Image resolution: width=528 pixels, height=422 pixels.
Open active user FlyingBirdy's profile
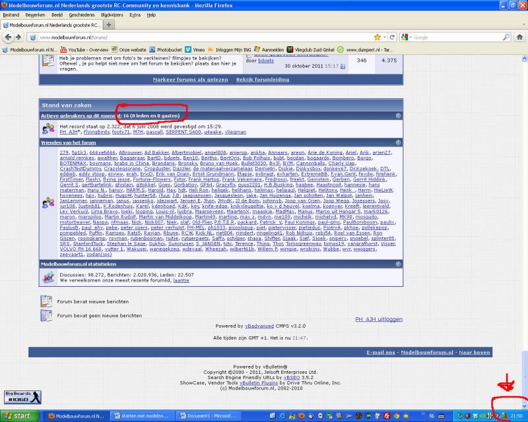click(96, 132)
